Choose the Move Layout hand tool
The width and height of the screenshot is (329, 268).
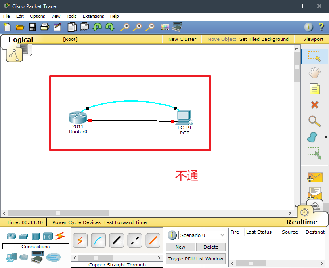(x=314, y=73)
